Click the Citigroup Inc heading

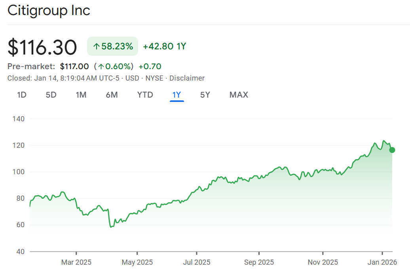(x=49, y=11)
